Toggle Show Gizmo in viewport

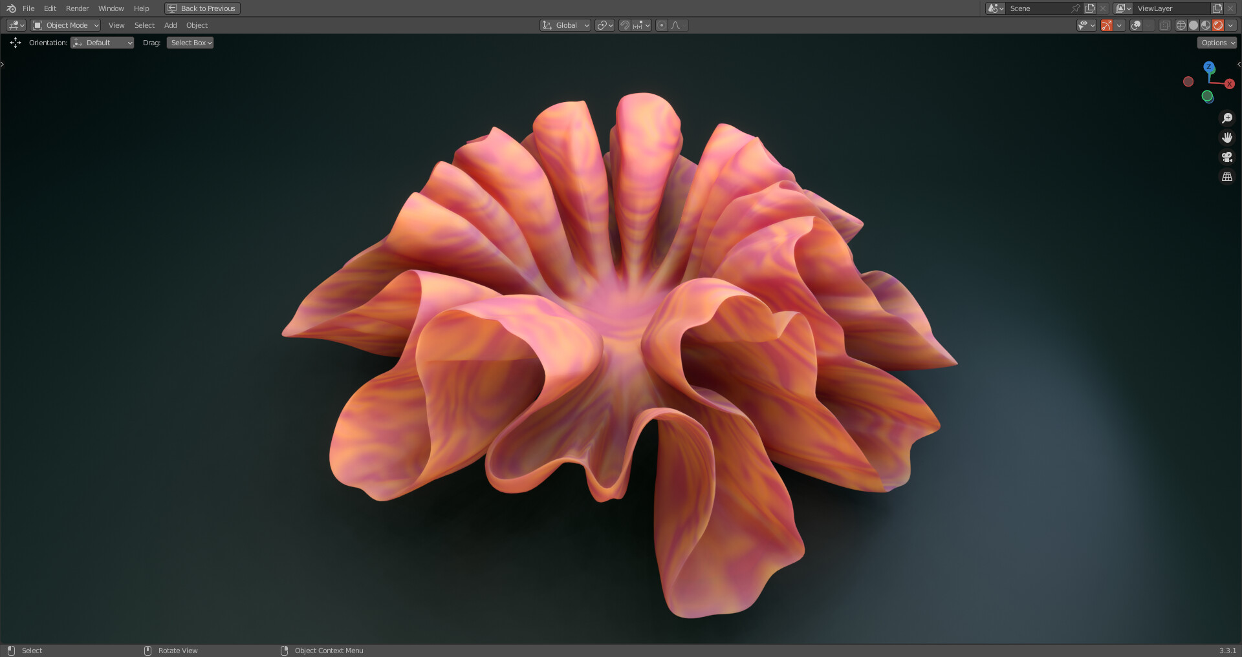pos(1106,25)
